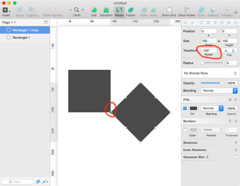Add an inner shadow with plus
This screenshot has width=240, height=186.
pyautogui.click(x=236, y=150)
